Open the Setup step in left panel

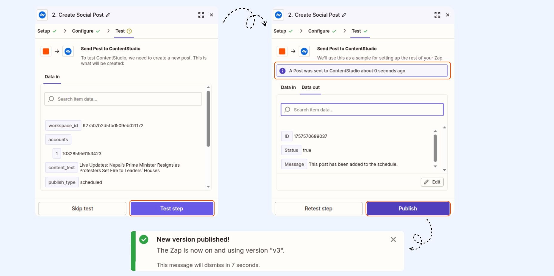44,31
